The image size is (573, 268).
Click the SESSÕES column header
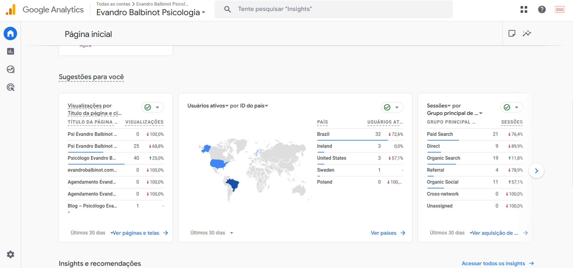coord(512,122)
